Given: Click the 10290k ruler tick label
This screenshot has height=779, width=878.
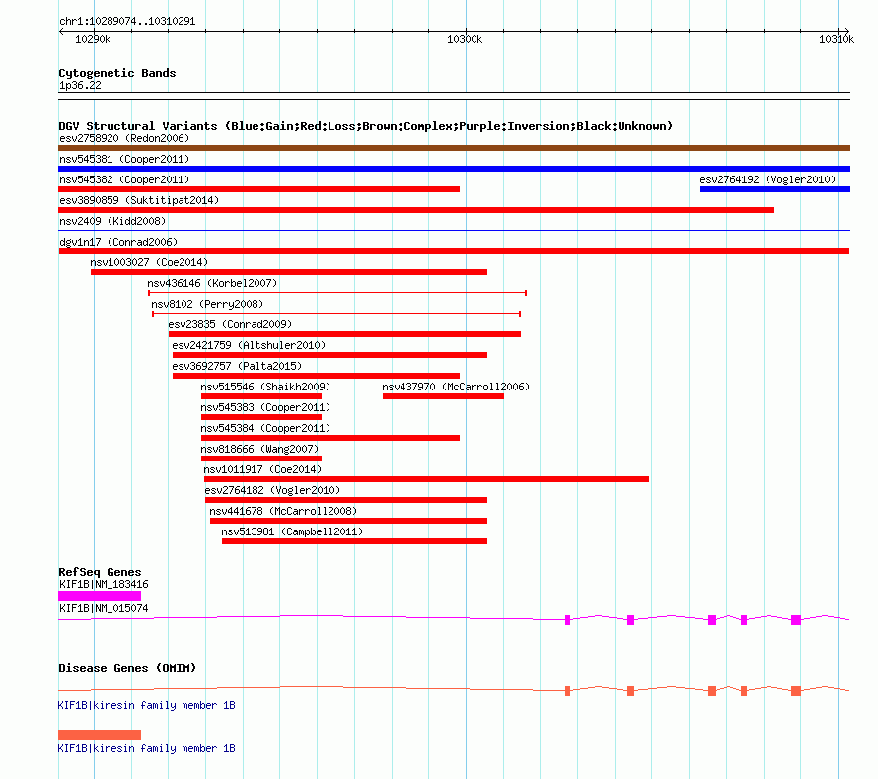Looking at the screenshot, I should [x=93, y=39].
